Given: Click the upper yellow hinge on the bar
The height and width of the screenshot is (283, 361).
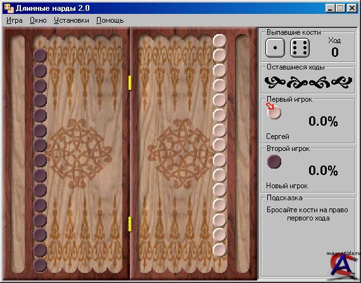Looking at the screenshot, I should [130, 83].
